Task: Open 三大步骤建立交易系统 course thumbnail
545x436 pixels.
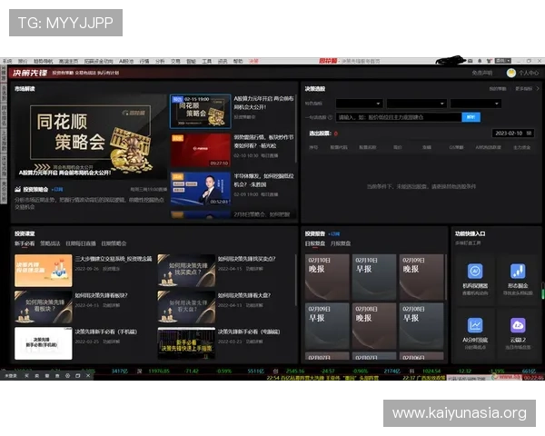Action: (x=44, y=271)
